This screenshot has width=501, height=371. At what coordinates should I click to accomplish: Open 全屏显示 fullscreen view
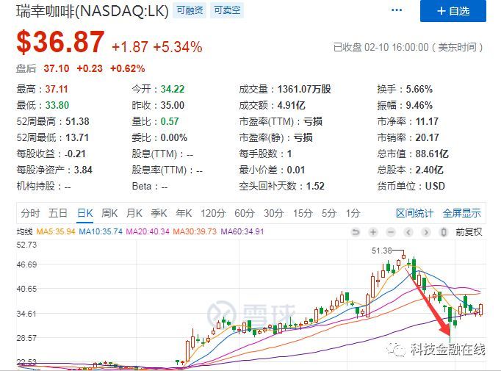pyautogui.click(x=462, y=213)
